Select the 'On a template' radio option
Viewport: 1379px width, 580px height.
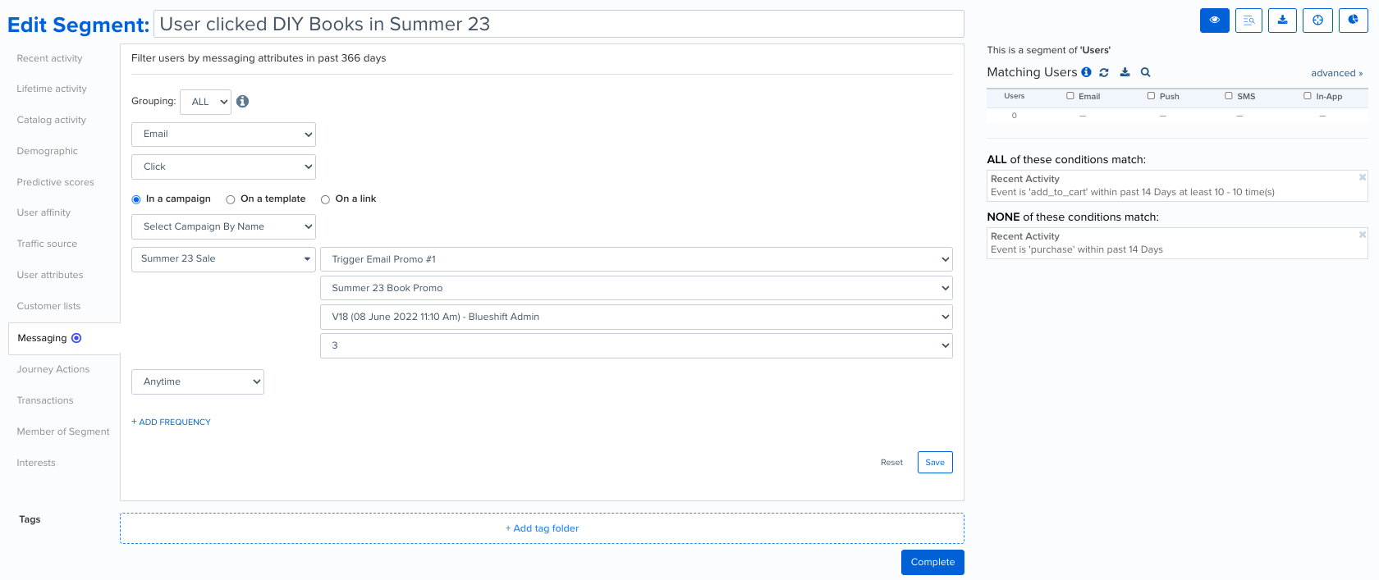tap(231, 199)
